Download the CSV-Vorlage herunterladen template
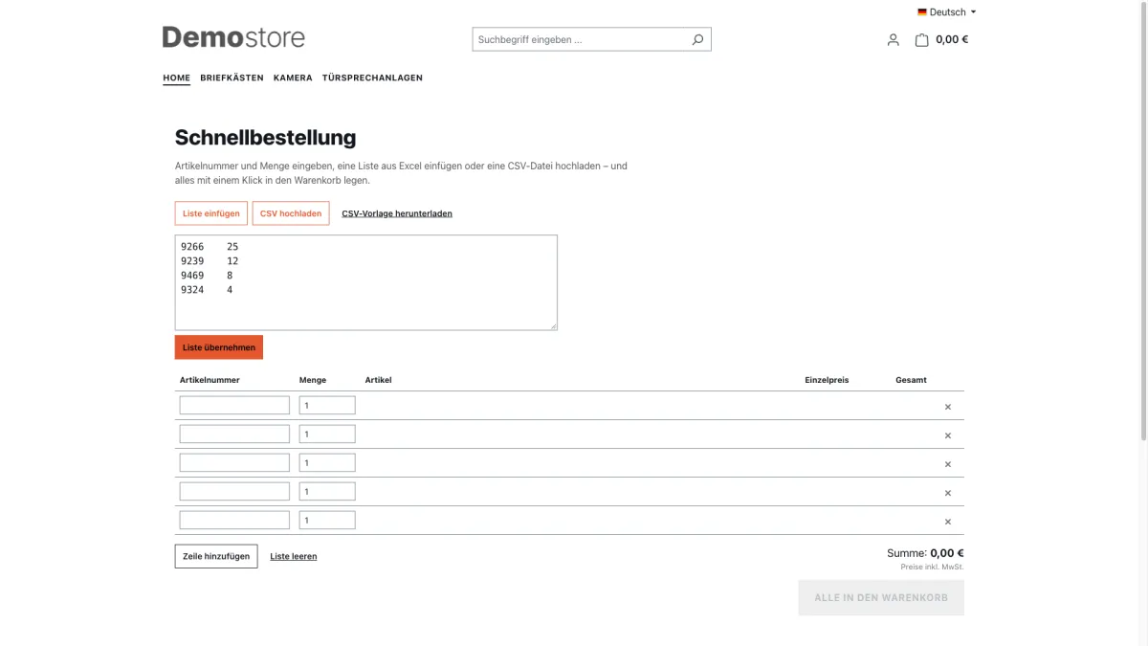Image resolution: width=1148 pixels, height=646 pixels. (397, 213)
